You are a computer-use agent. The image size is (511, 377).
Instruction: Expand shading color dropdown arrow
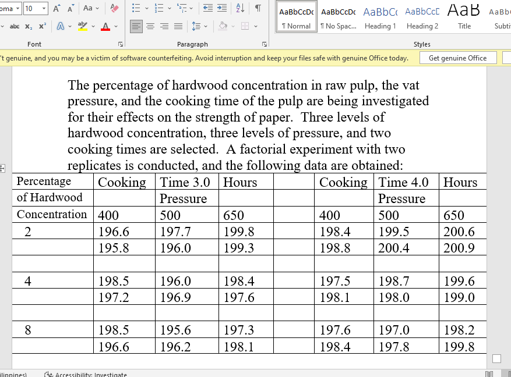pyautogui.click(x=233, y=26)
